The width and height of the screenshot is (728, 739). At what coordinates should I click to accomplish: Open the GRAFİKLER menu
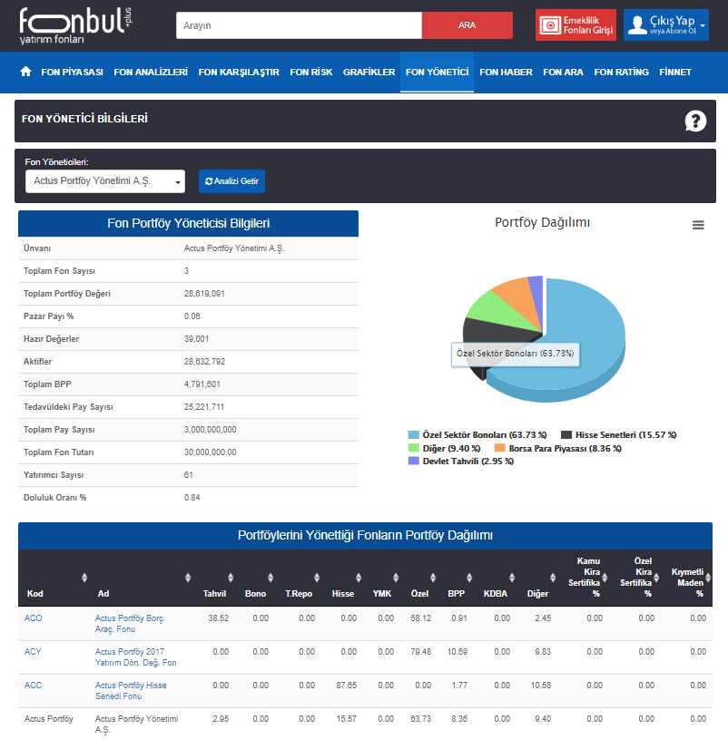(x=369, y=73)
